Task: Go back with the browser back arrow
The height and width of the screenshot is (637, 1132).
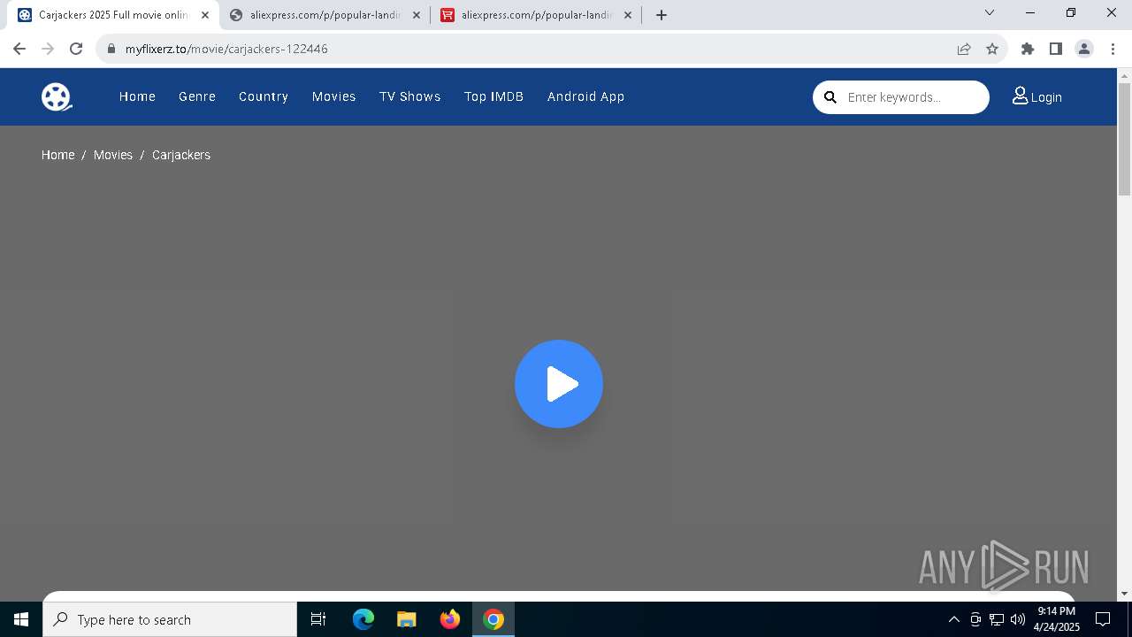Action: pos(19,49)
